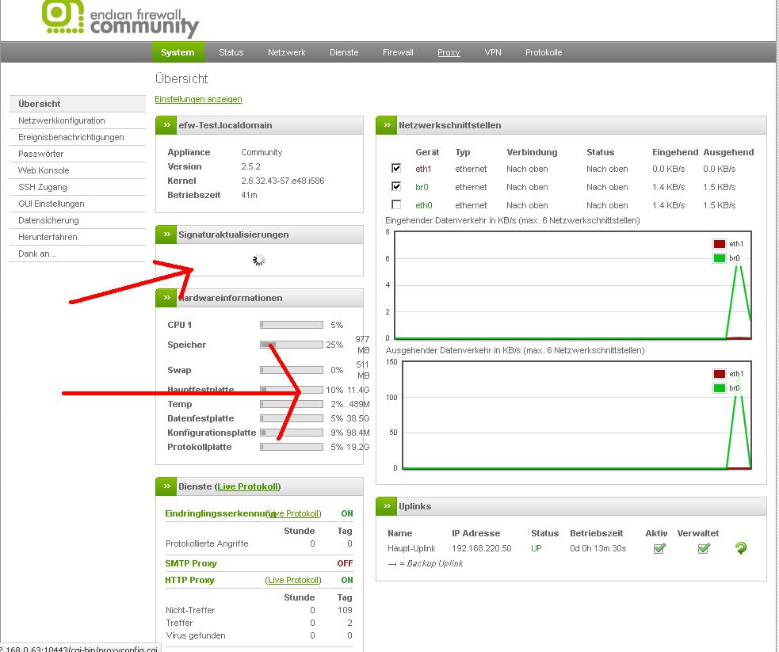Open Datensicherung in the sidebar
The width and height of the screenshot is (779, 652).
pos(78,220)
